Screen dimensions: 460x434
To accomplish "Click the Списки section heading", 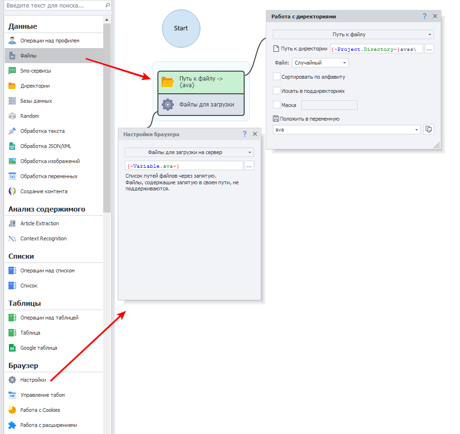I will [21, 256].
